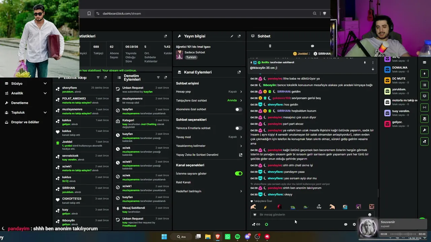This screenshot has height=242, width=431.
Task: Click the speech bubble icon atop chat
Action: 312,46
